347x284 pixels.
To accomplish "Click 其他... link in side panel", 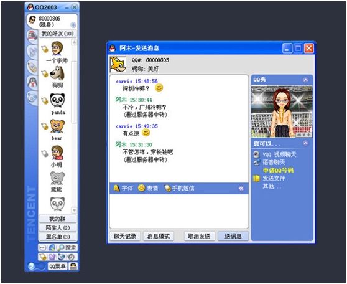I will tap(272, 186).
